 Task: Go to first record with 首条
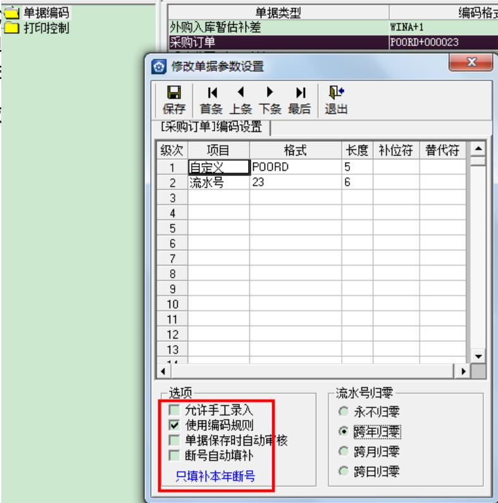[x=211, y=100]
